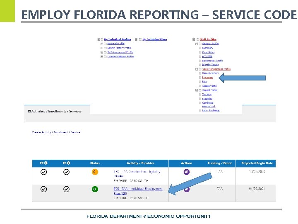
Task: Click page icon beside Labor Exchange
Action: point(200,110)
